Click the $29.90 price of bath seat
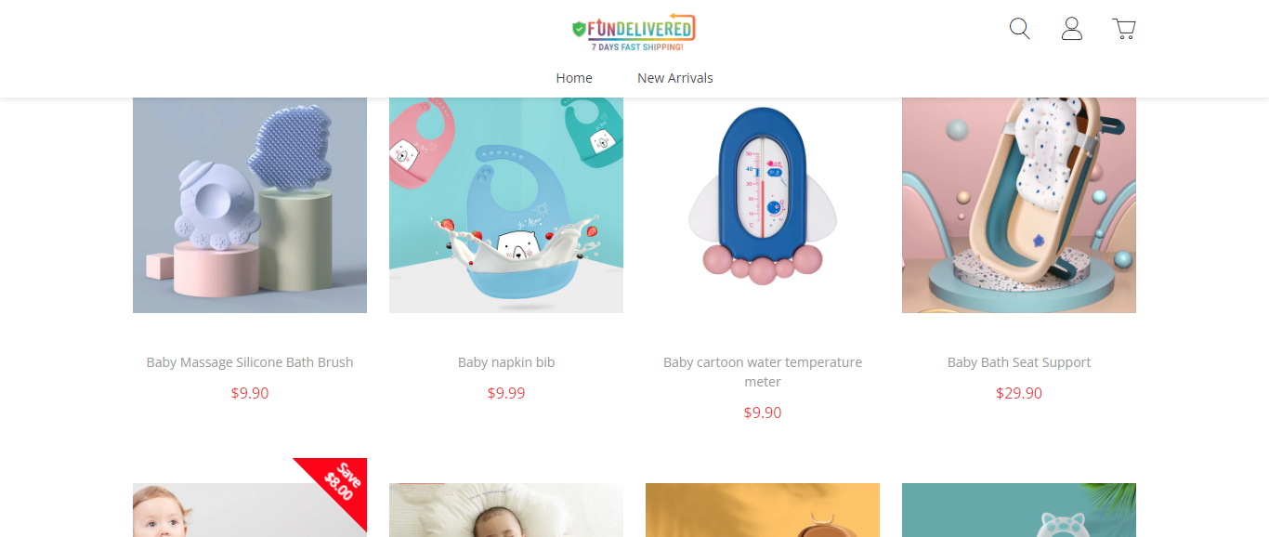This screenshot has height=537, width=1269. coord(1019,393)
